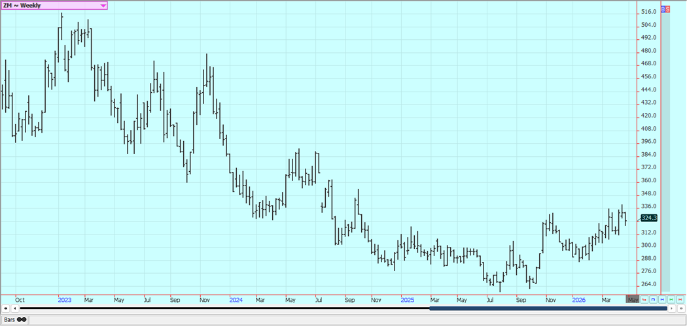Jump to the earliest data with rewind arrow
Image resolution: width=687 pixels, height=326 pixels.
6,308
